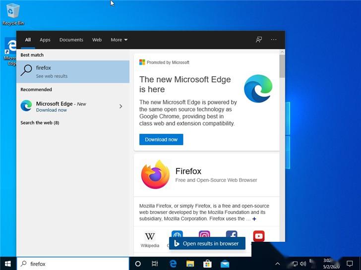Viewport: 361px width, 270px height.
Task: Open the volume speaker tray icon
Action: coord(303,264)
